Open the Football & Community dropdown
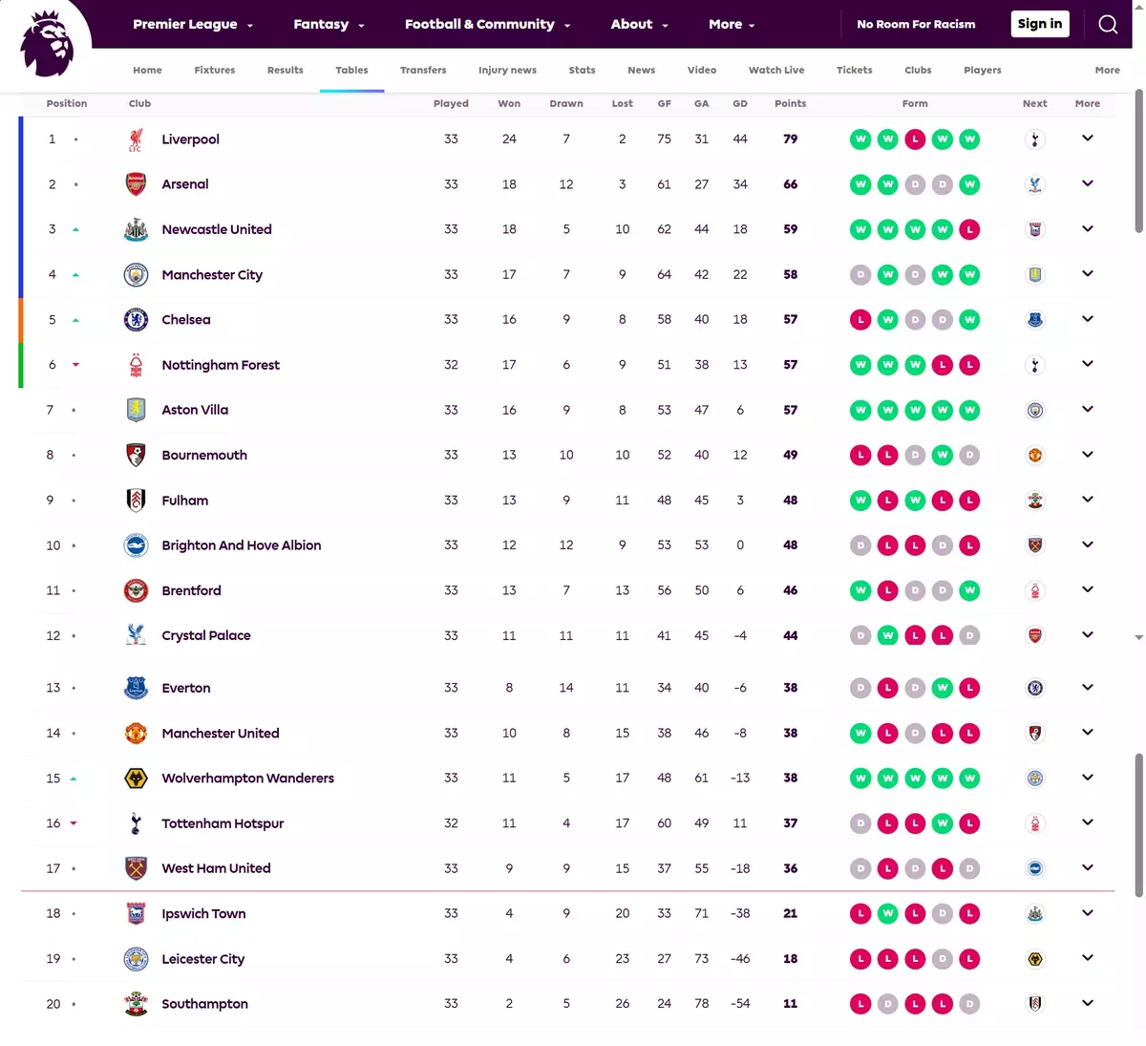 click(487, 24)
